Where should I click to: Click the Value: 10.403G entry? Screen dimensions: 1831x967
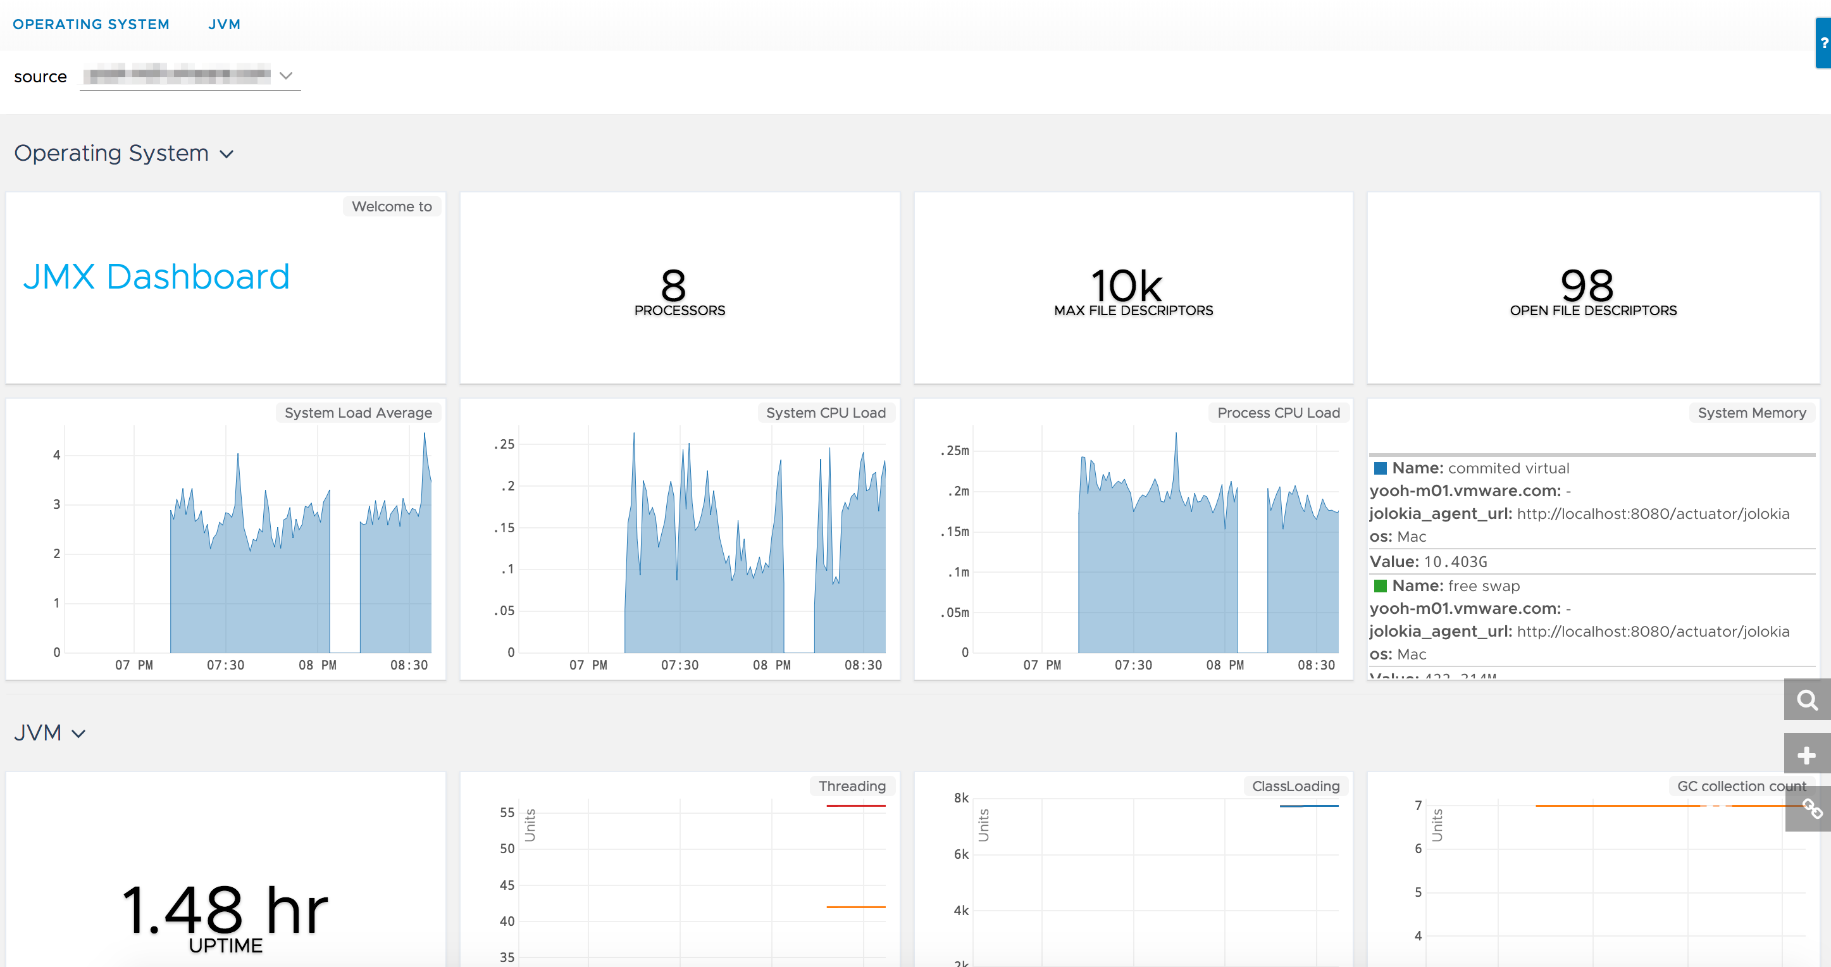1429,562
